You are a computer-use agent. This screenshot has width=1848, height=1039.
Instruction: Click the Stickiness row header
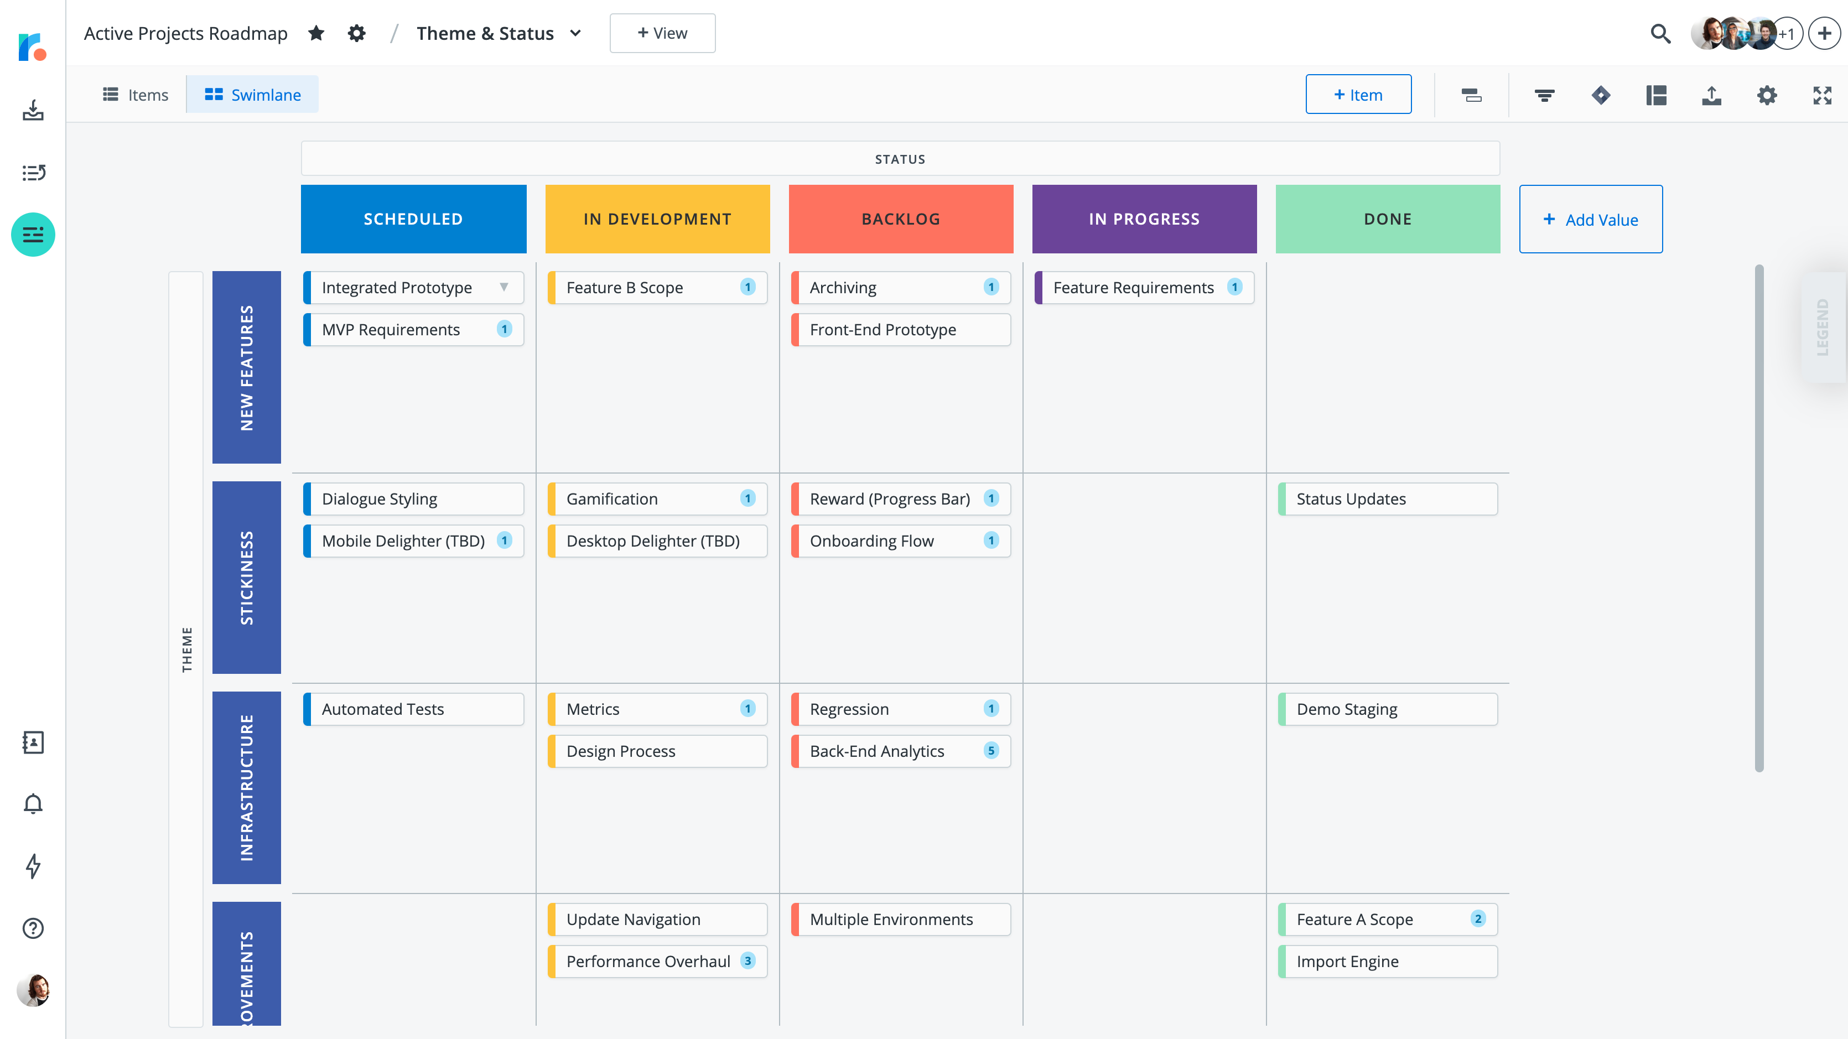click(x=246, y=578)
